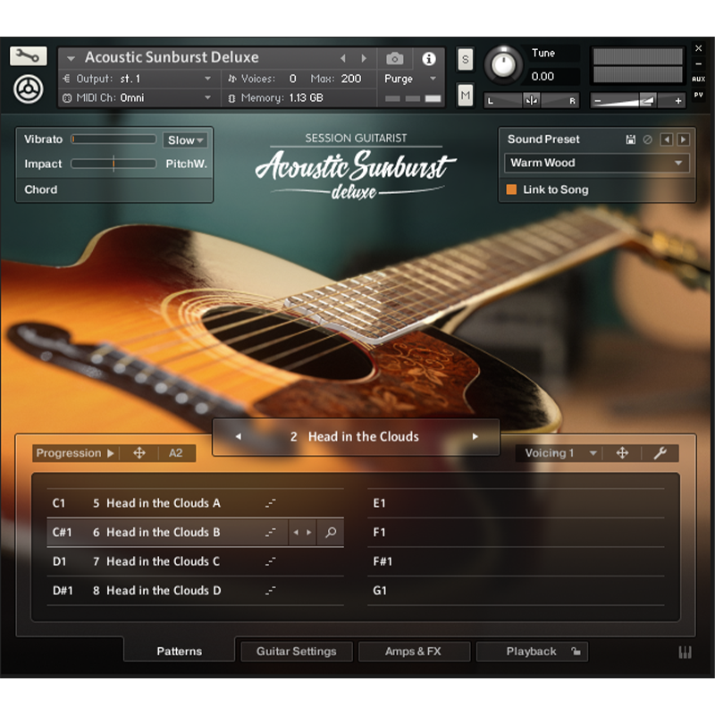Open the Vibrato Slow speed dropdown
715x715 pixels.
185,140
